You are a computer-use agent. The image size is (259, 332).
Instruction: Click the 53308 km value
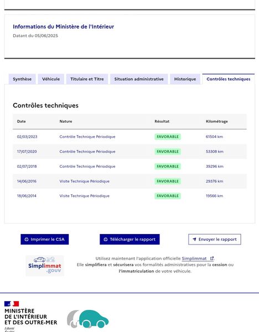215,152
